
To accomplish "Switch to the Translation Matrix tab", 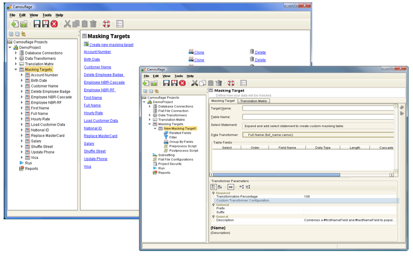I will pyautogui.click(x=253, y=101).
